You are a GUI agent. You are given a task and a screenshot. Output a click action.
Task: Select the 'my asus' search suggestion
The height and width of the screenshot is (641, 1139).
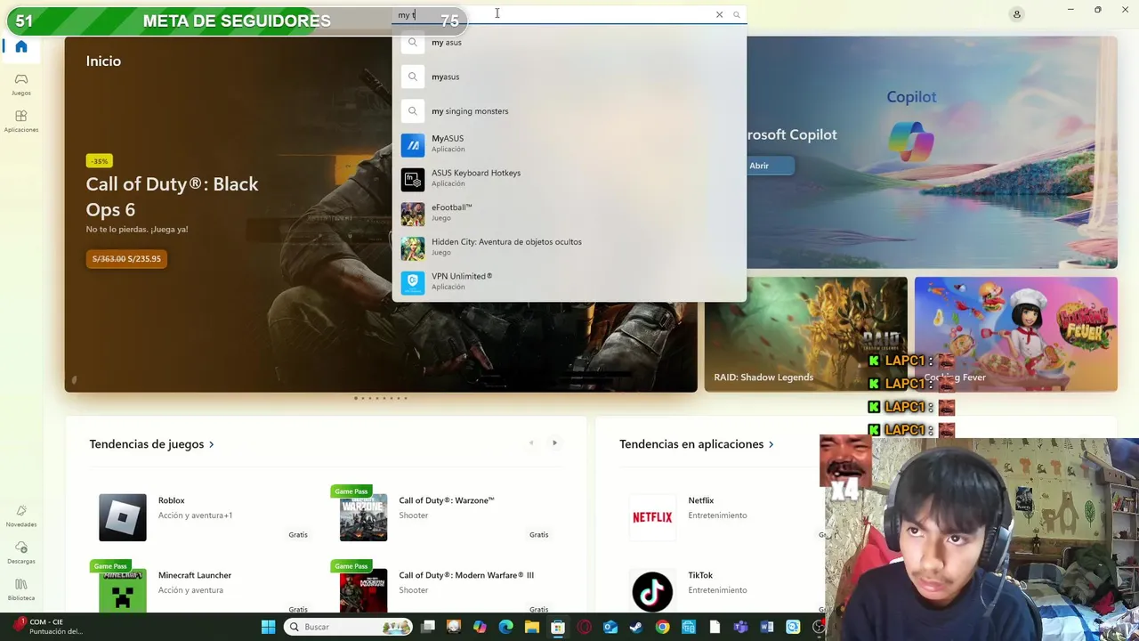pyautogui.click(x=569, y=42)
